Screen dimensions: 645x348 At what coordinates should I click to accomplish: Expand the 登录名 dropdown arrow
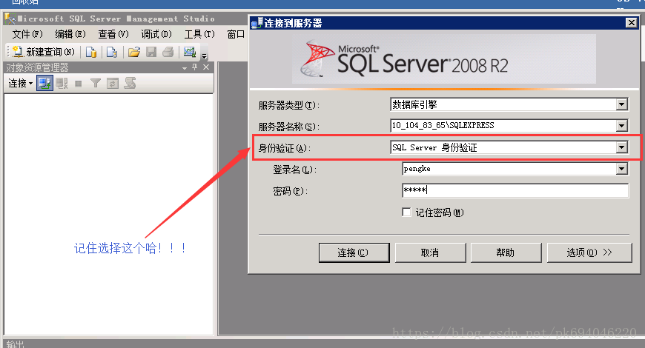(622, 169)
